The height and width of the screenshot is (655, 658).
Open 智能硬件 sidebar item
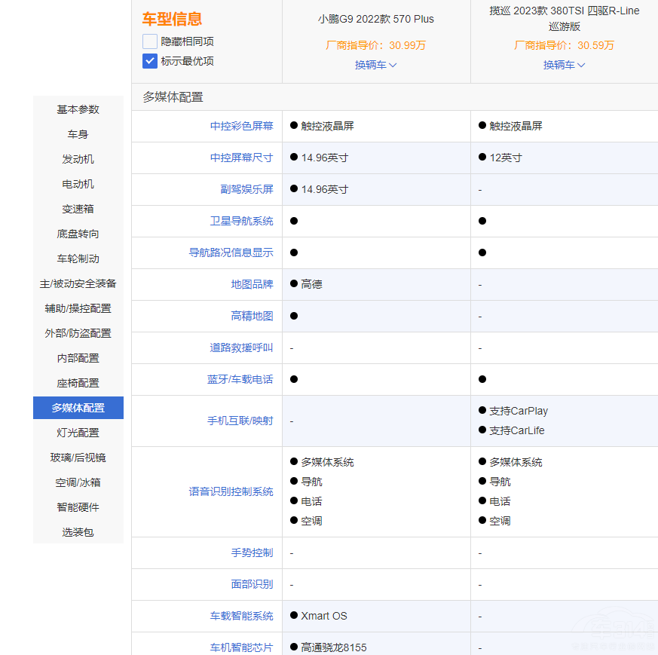pos(78,507)
